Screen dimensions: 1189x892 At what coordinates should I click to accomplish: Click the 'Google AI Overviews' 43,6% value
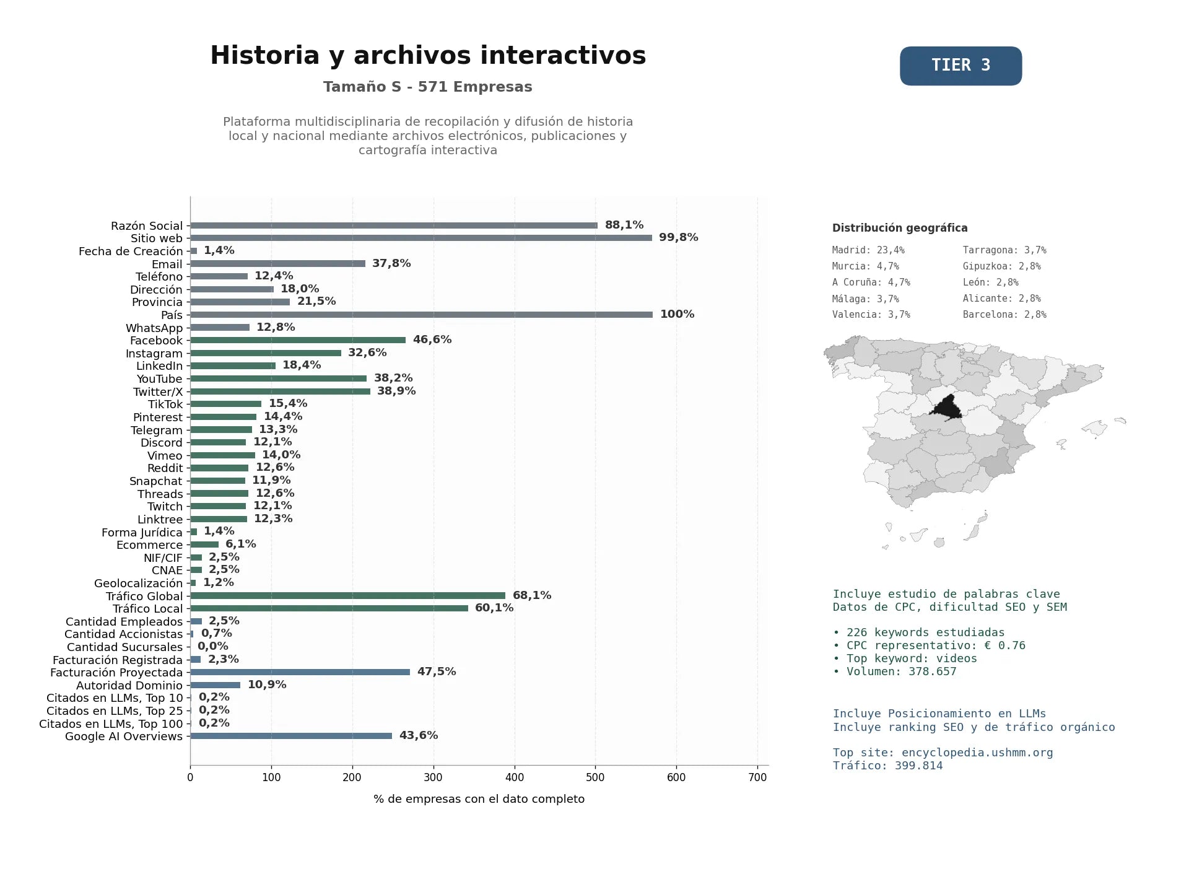[x=419, y=735]
